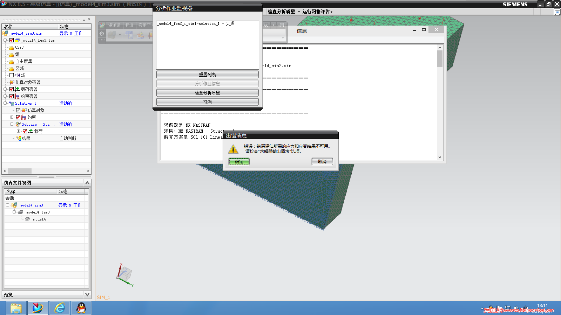This screenshot has height=315, width=561.
Task: Collapse the 仿真文件视图 panel
Action: [87, 183]
